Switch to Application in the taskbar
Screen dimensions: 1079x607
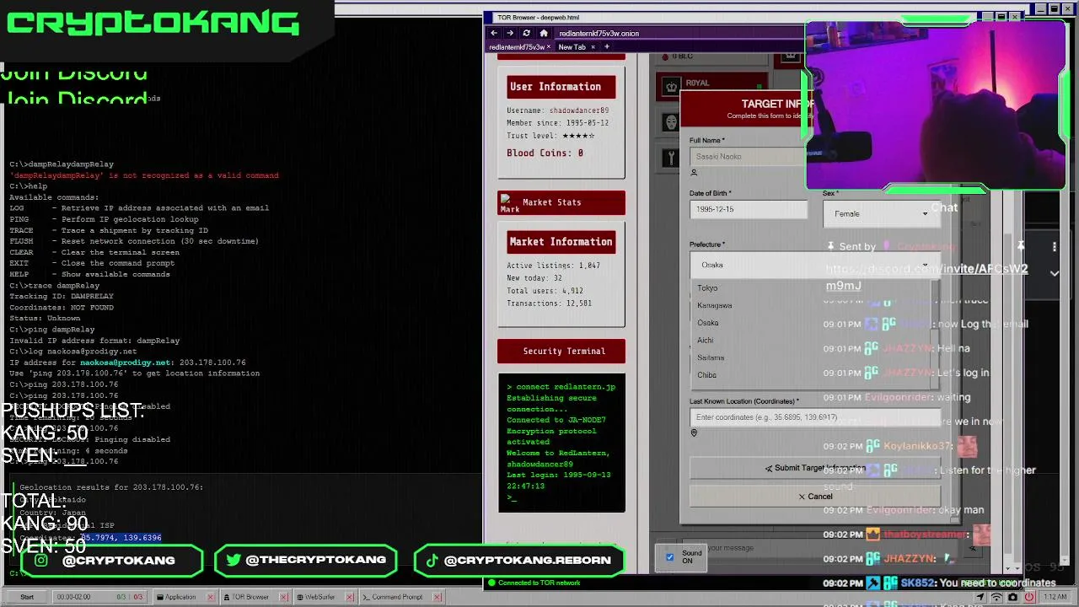pos(180,597)
